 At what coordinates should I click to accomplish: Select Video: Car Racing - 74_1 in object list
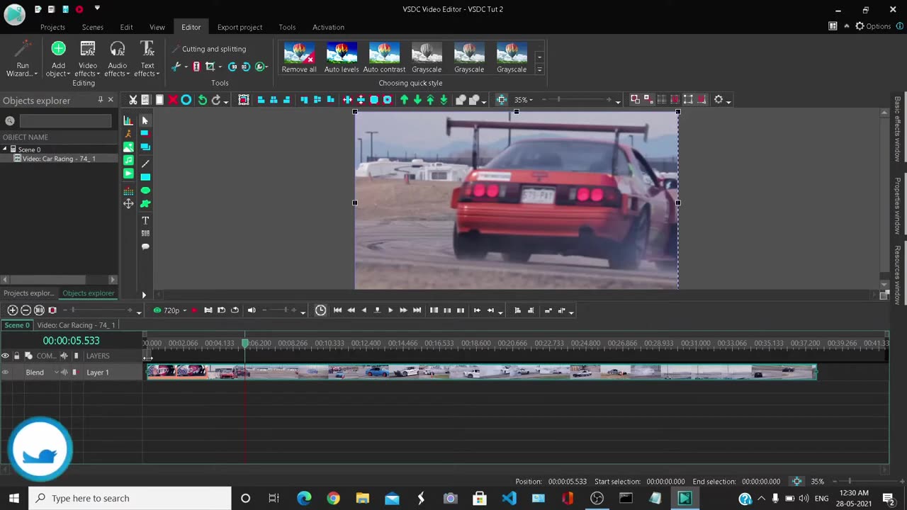point(58,159)
